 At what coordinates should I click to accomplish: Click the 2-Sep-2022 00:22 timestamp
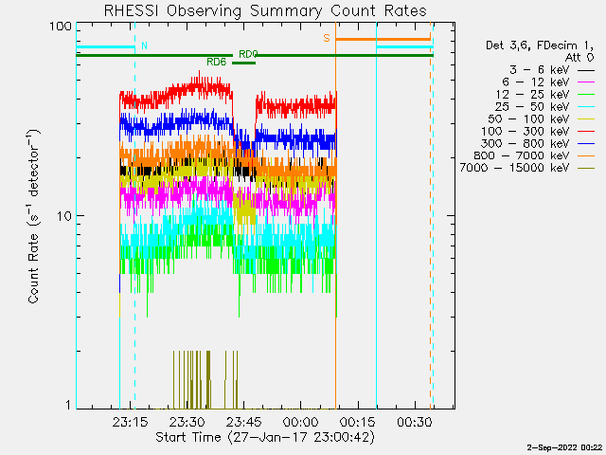pos(564,447)
